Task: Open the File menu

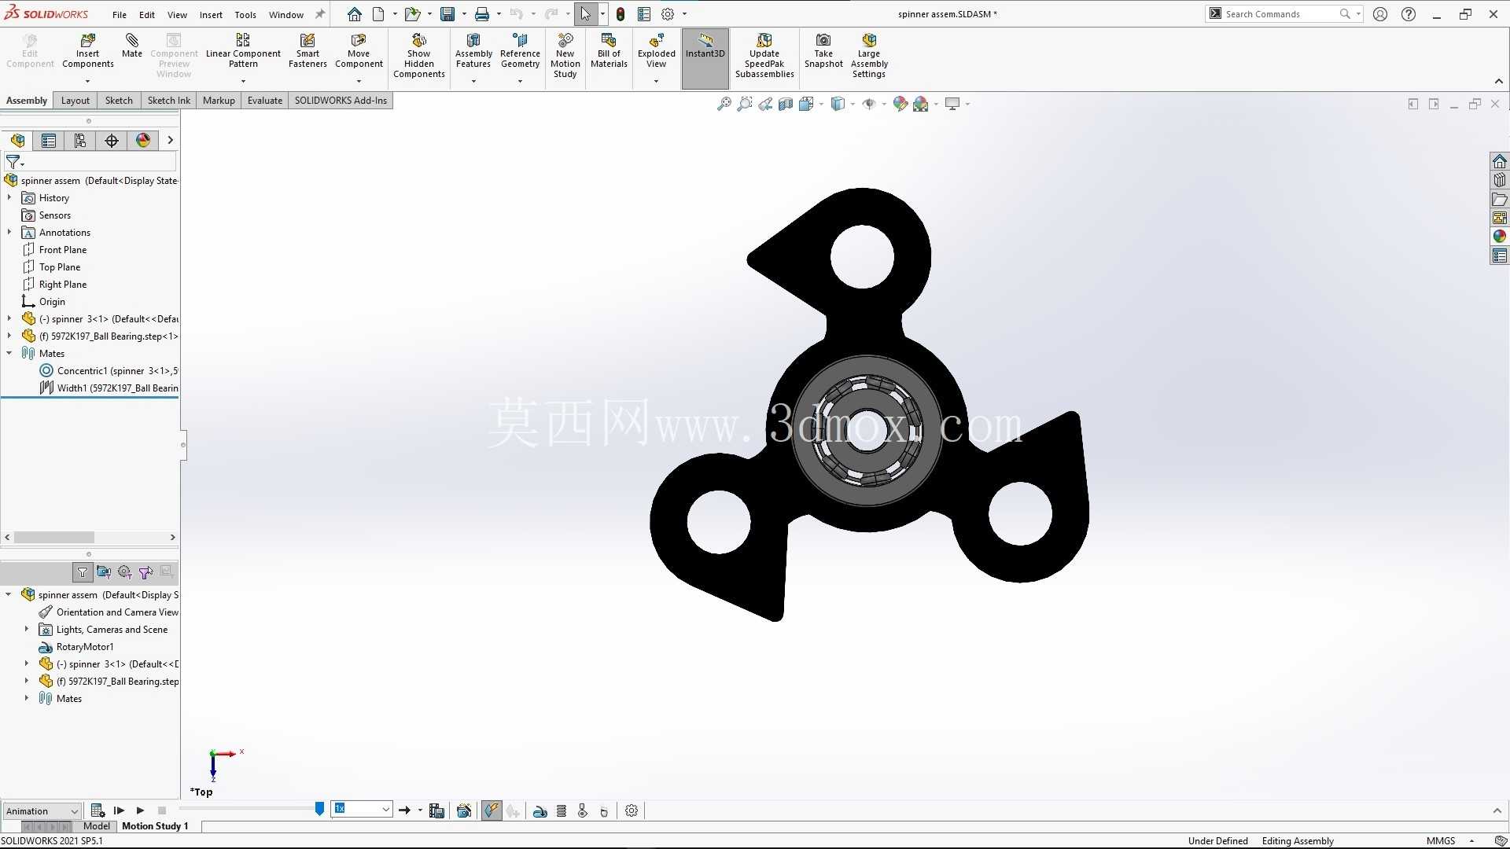Action: 120,15
